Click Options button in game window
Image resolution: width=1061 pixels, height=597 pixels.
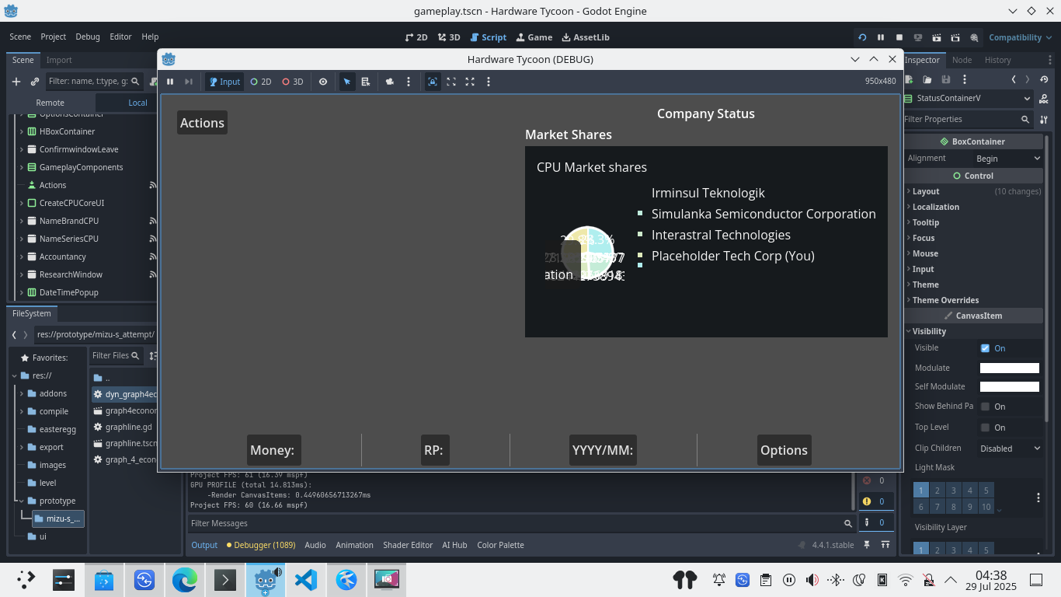tap(784, 450)
